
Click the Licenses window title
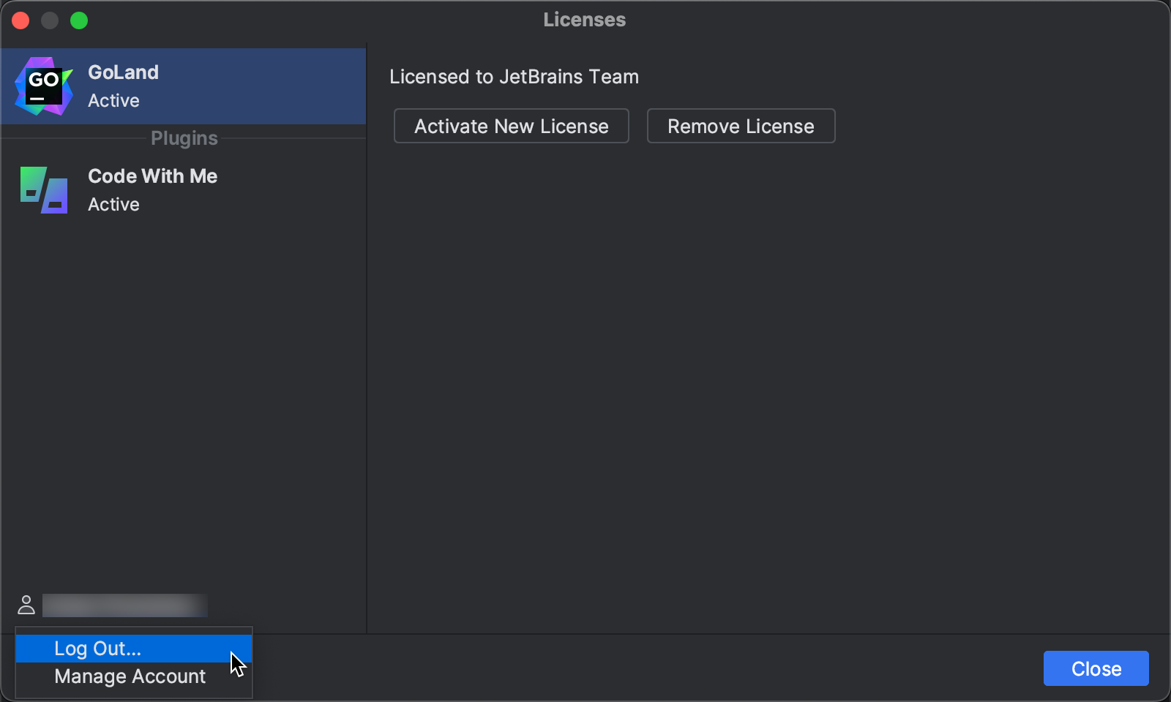(x=584, y=20)
